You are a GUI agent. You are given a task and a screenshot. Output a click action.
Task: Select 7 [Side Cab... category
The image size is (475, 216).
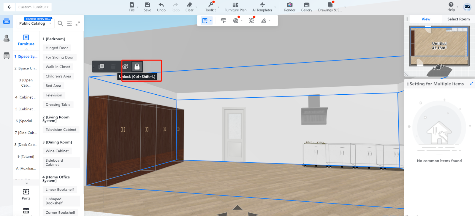(x=26, y=133)
